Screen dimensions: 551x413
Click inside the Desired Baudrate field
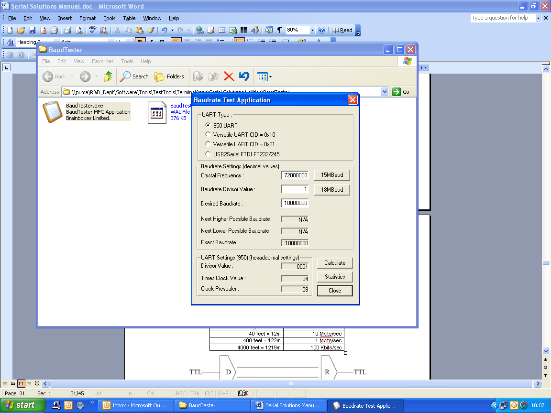coord(295,203)
